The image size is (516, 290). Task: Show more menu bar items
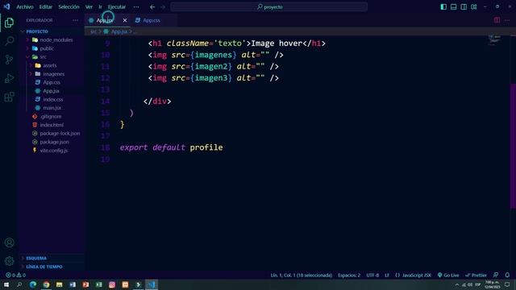click(136, 7)
